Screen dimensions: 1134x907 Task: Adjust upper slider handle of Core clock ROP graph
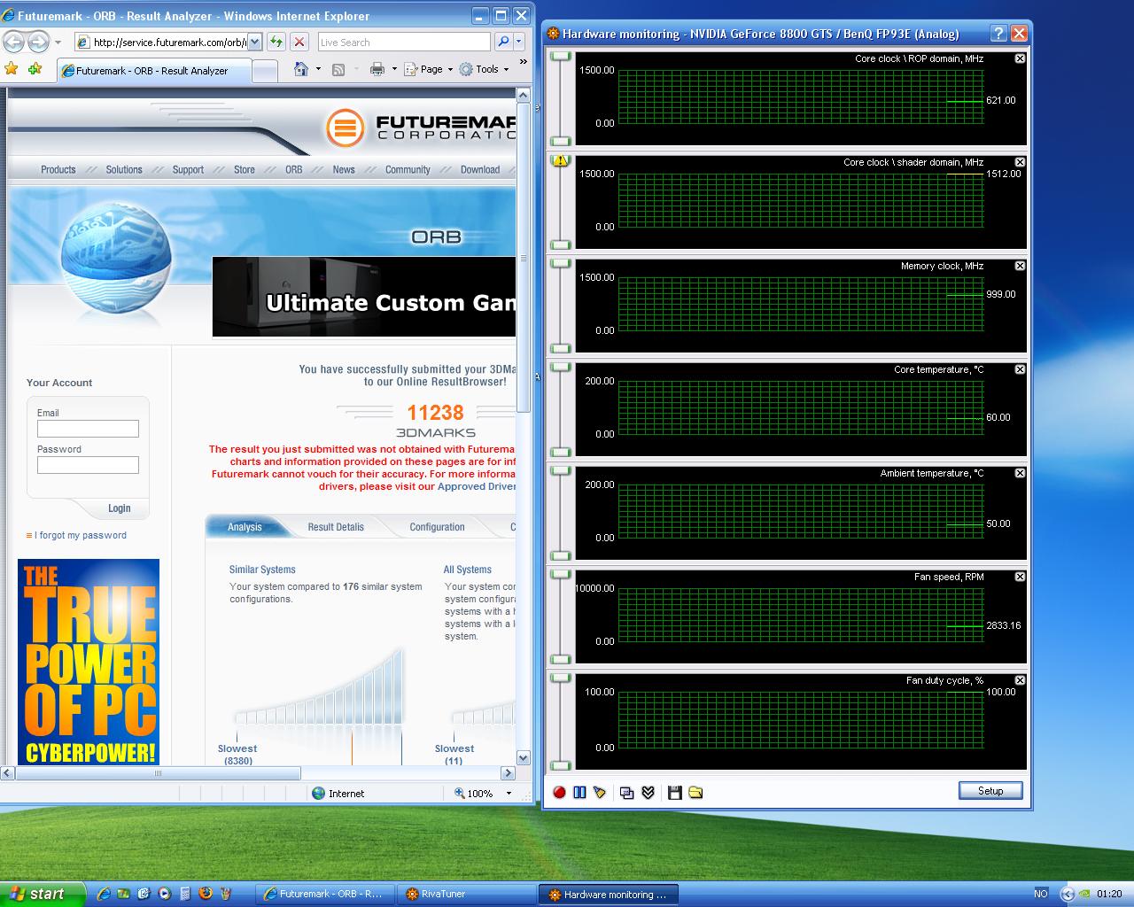click(x=561, y=57)
